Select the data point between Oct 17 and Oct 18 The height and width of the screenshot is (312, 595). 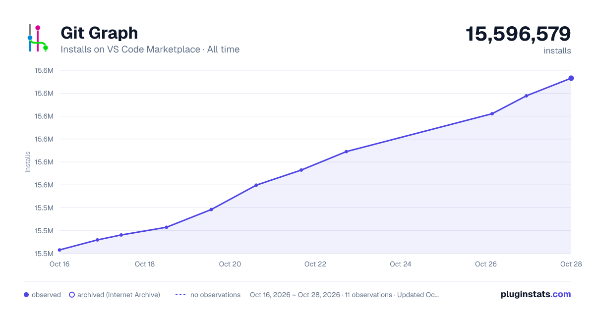click(x=121, y=235)
